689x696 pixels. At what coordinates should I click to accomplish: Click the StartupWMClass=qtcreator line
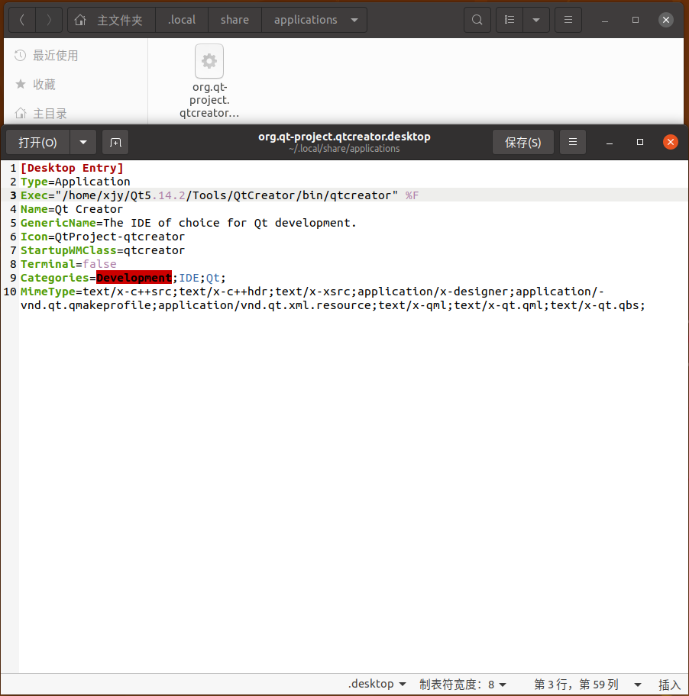102,250
